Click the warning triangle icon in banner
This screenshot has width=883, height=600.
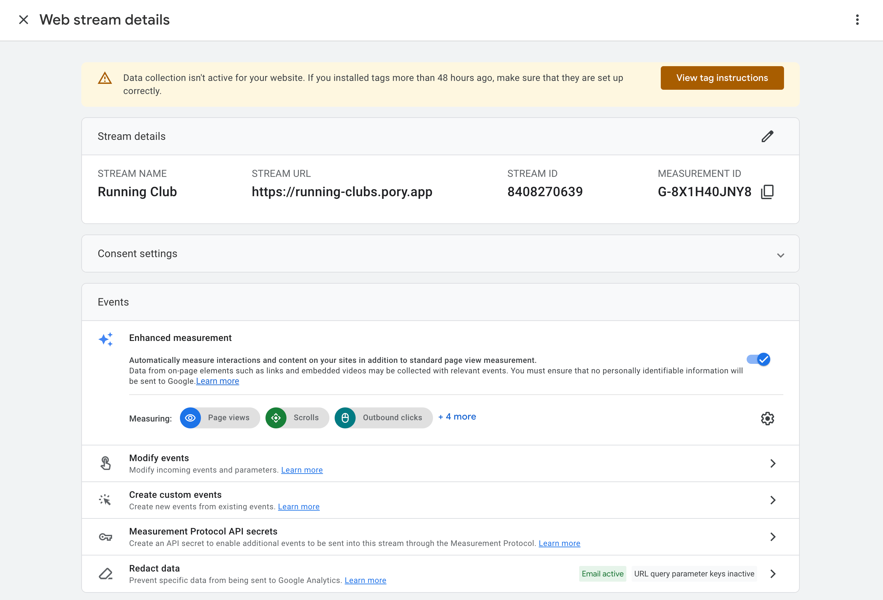click(105, 78)
